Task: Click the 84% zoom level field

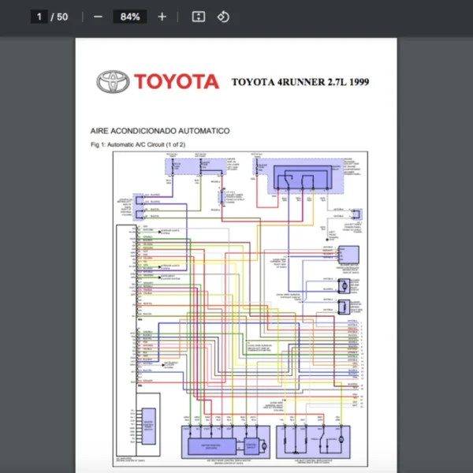Action: [130, 17]
